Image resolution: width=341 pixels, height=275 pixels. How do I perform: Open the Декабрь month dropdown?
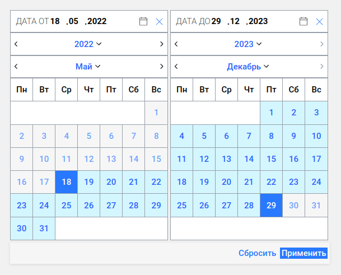coord(248,66)
